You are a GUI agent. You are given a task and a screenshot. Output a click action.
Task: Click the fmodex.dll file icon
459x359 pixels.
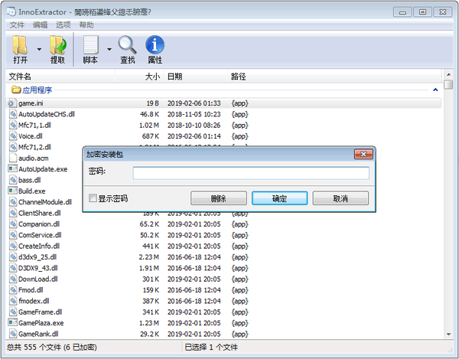(13, 301)
